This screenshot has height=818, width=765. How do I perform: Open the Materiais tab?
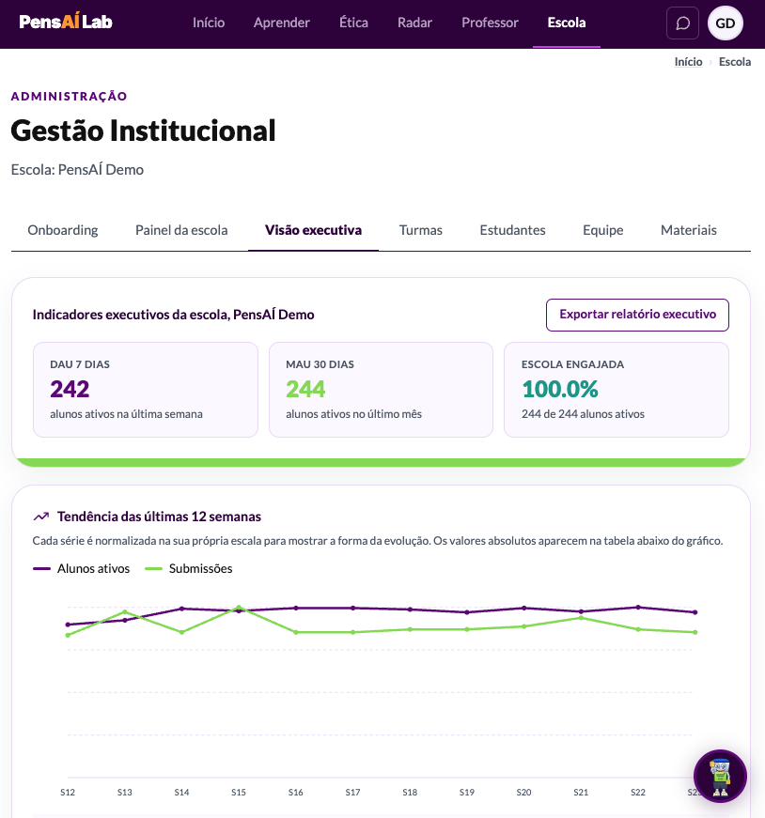pos(688,230)
